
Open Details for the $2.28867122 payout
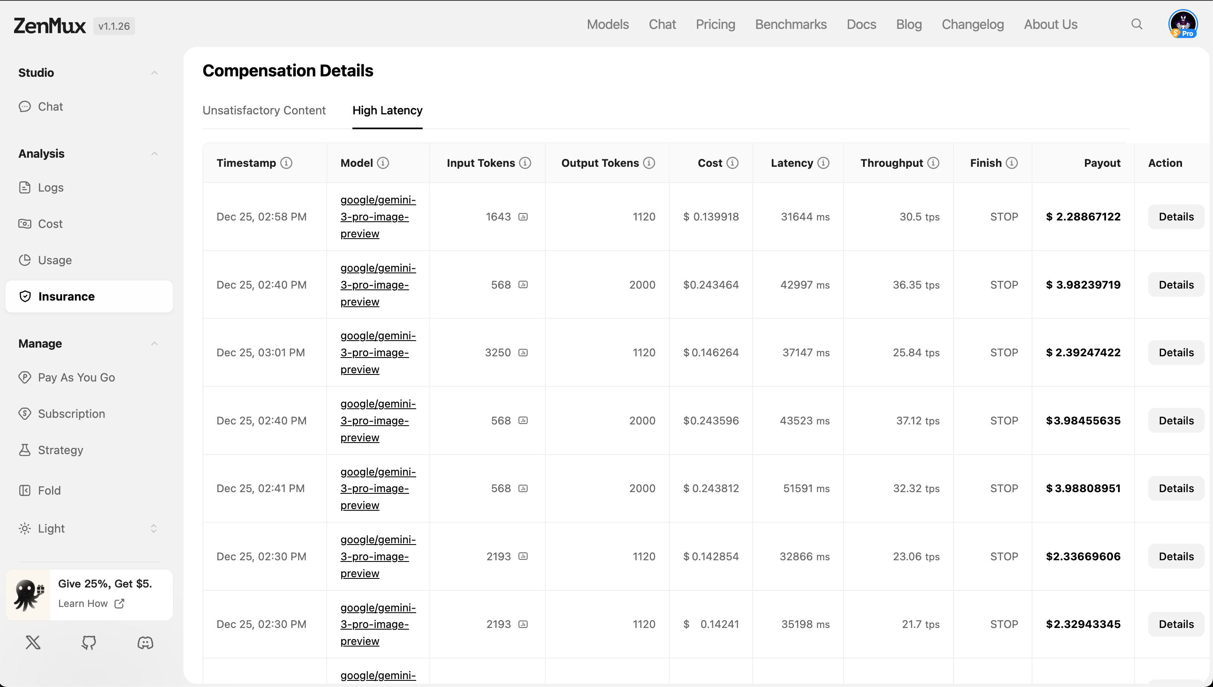(x=1176, y=217)
